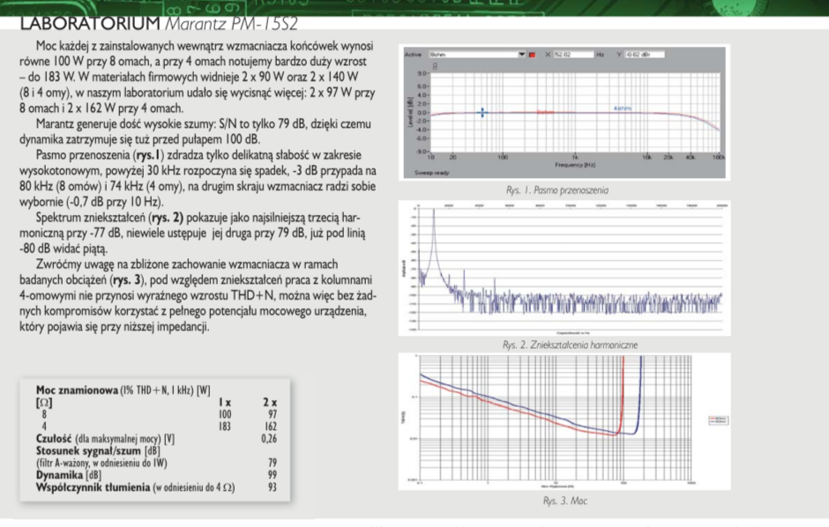Click the "Sweep ready" status text
829x527 pixels.
[431, 173]
